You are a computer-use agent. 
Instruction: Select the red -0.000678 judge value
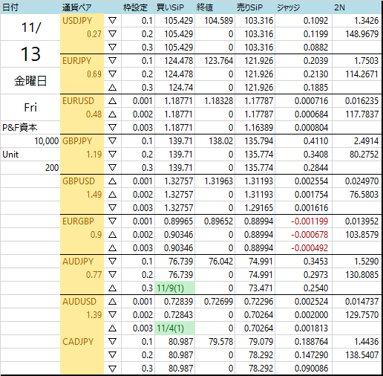[310, 235]
